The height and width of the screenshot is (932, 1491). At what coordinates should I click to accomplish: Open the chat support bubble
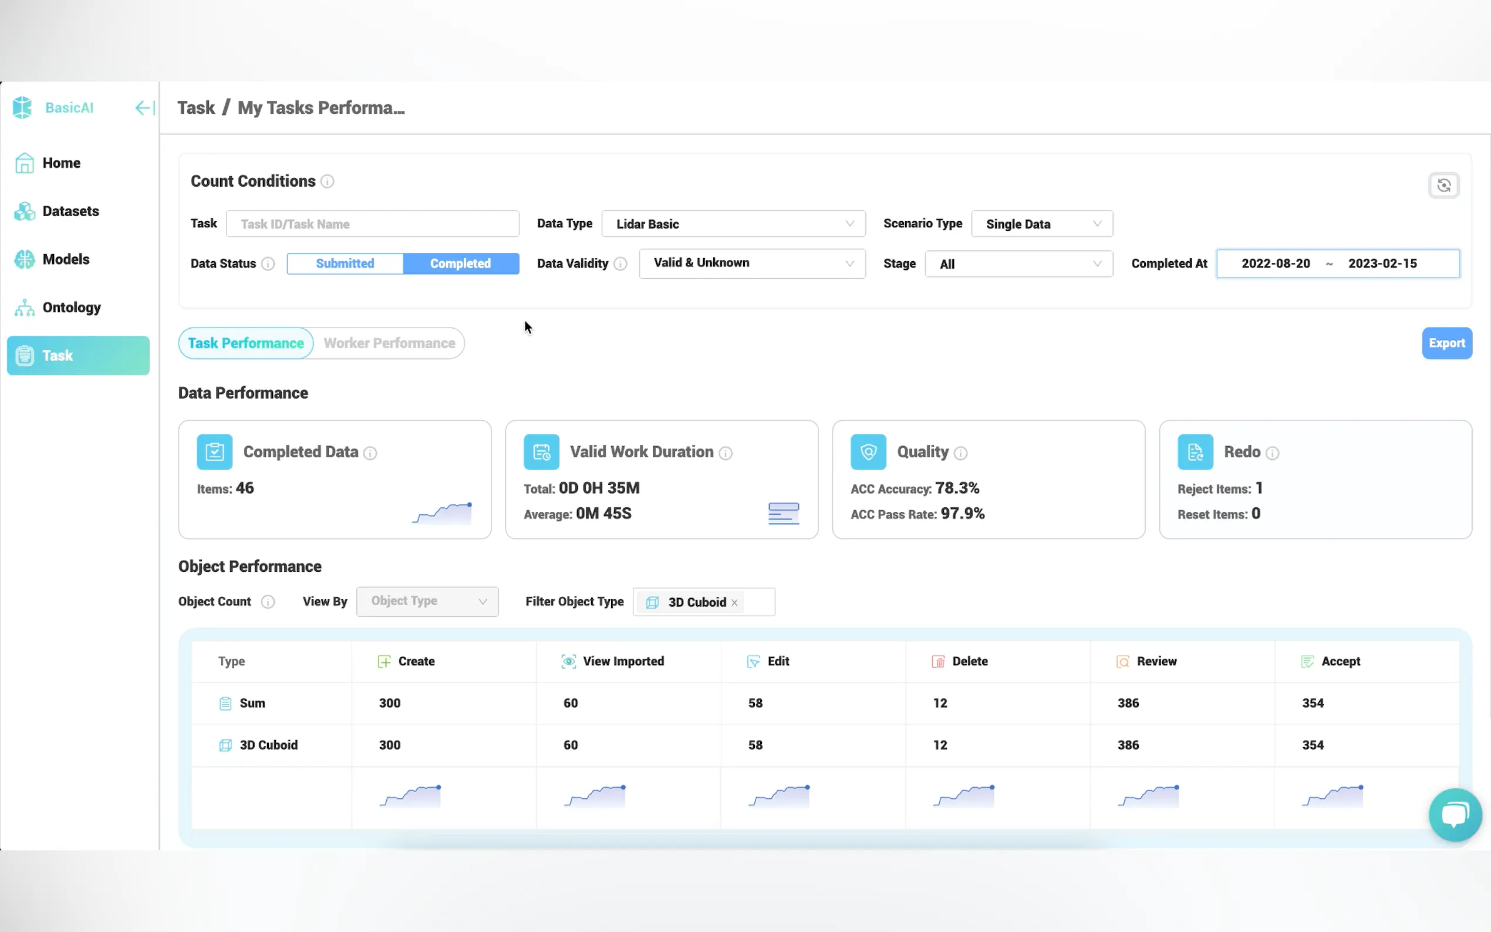1455,814
